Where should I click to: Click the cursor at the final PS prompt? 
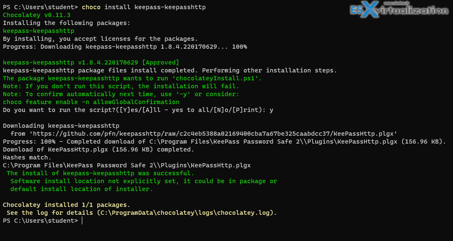pyautogui.click(x=82, y=221)
